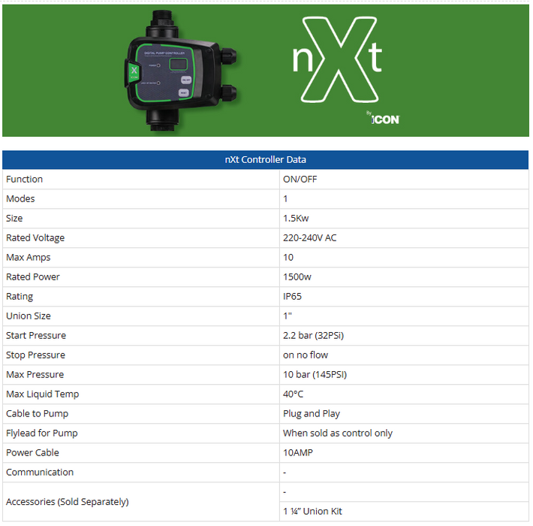Click the 'Rated Power' label
The image size is (533, 526).
[x=33, y=277]
